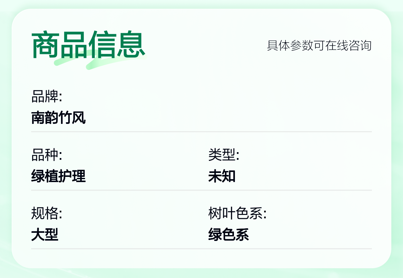The image size is (403, 278).
Task: Click the 商品信息 green heading
Action: pos(88,45)
